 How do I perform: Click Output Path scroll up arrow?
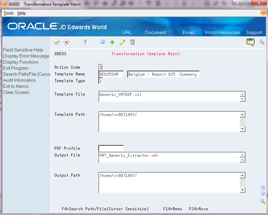tap(242, 175)
